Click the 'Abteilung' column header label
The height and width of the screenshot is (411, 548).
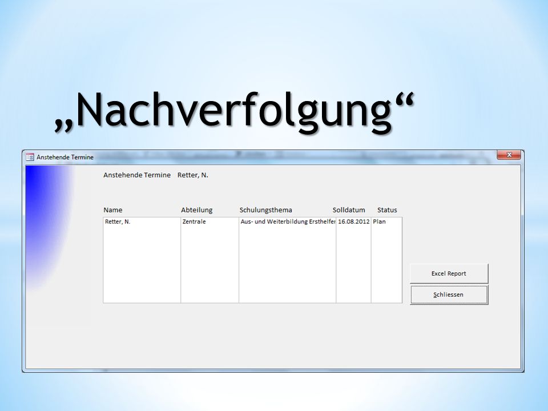(x=197, y=210)
